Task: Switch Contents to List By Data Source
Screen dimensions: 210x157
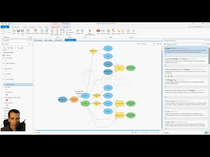Action: tap(8, 48)
